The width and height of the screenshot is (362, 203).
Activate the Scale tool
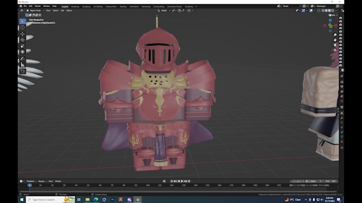[x=22, y=46]
